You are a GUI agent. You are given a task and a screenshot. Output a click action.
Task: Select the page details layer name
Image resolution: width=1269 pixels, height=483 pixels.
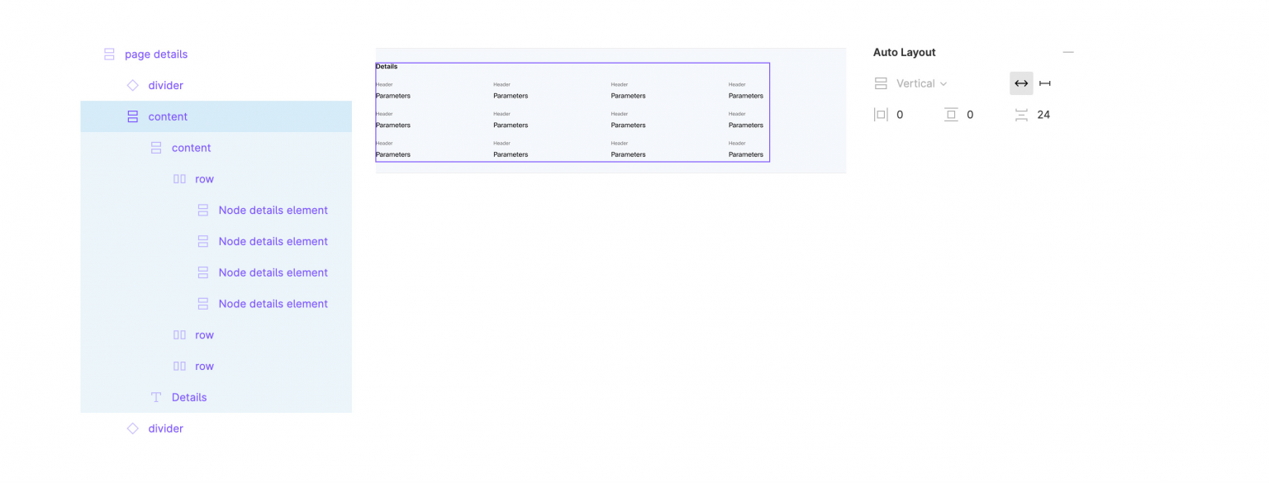point(156,54)
